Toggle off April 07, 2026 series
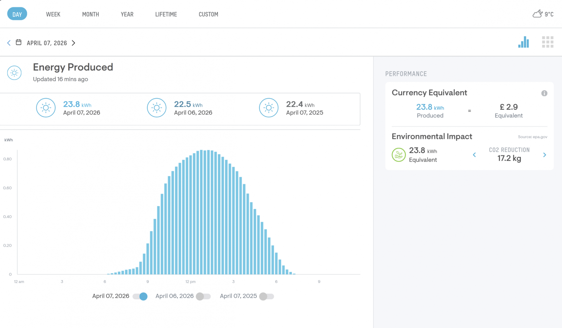Viewport: 562px width, 328px height. point(140,296)
